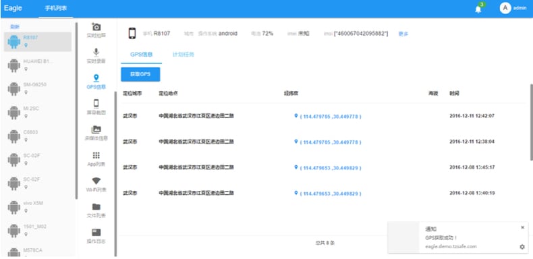Click the round 'A' user avatar

coord(505,8)
